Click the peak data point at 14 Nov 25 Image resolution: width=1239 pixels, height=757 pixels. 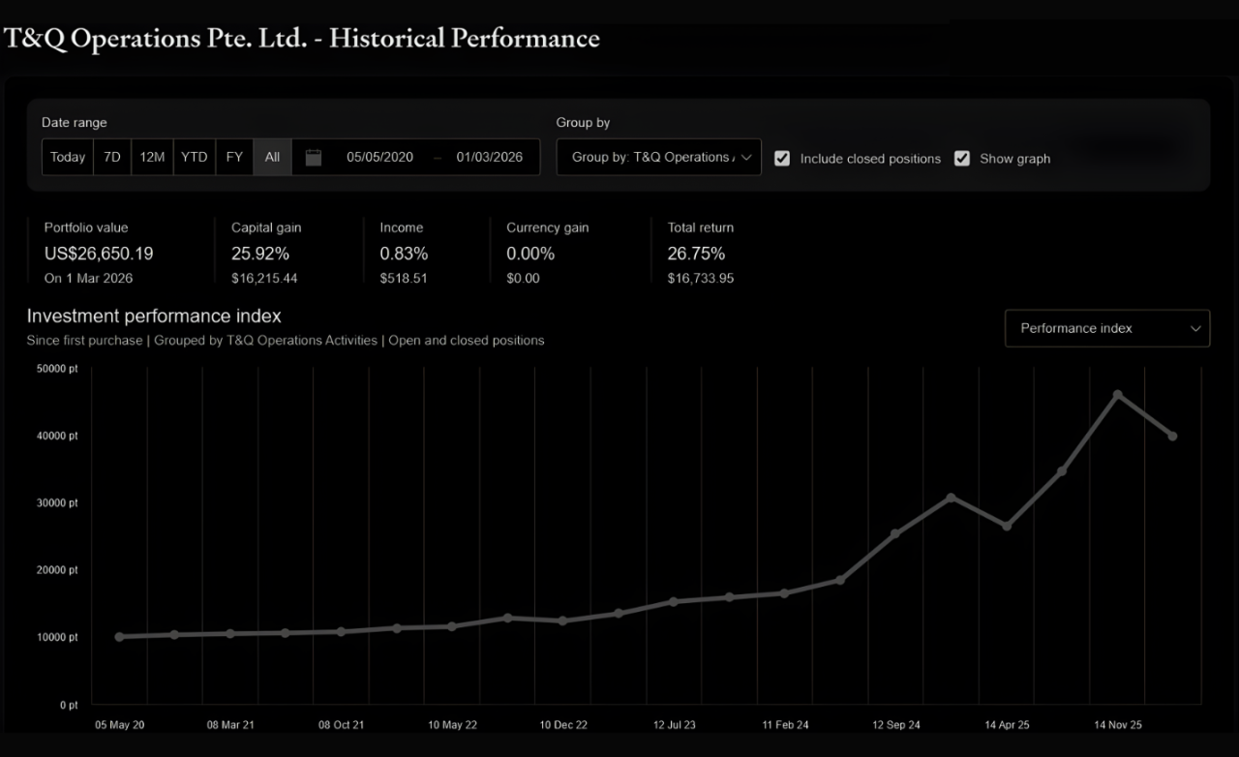[x=1117, y=395]
